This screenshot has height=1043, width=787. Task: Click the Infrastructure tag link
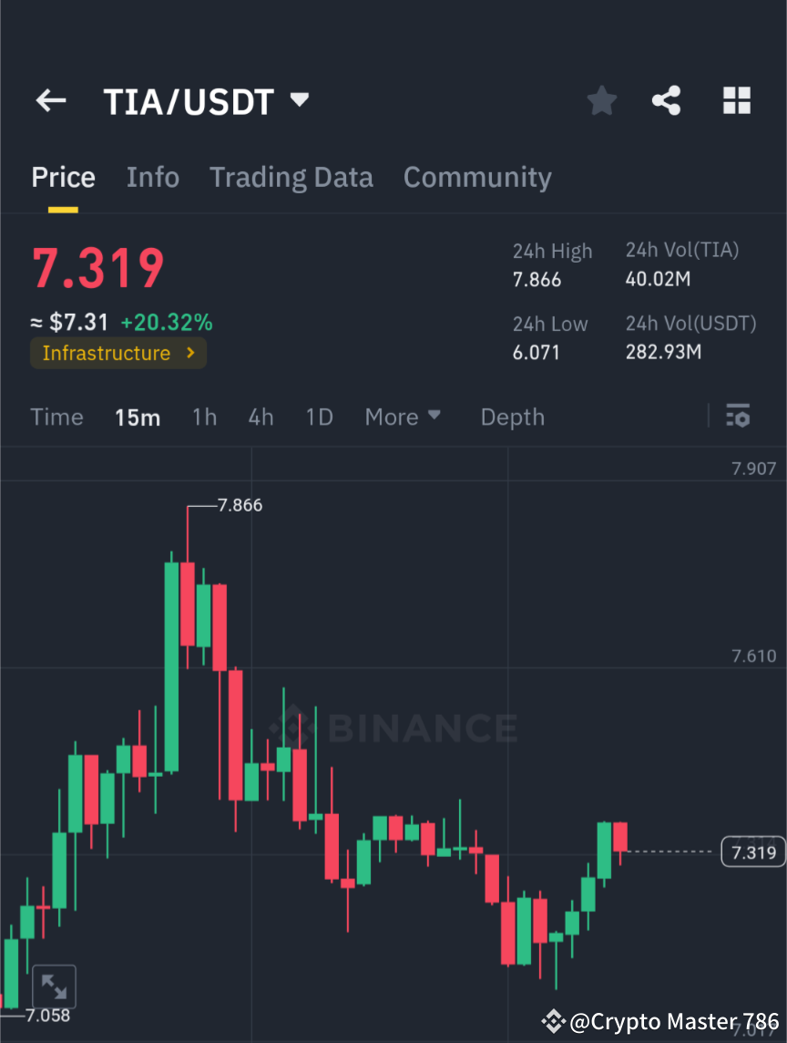click(x=107, y=353)
